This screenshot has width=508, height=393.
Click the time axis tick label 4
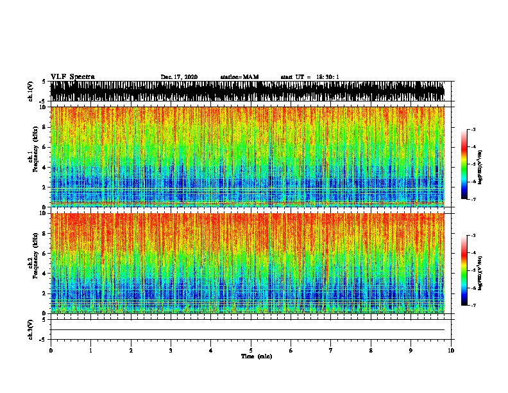click(211, 351)
